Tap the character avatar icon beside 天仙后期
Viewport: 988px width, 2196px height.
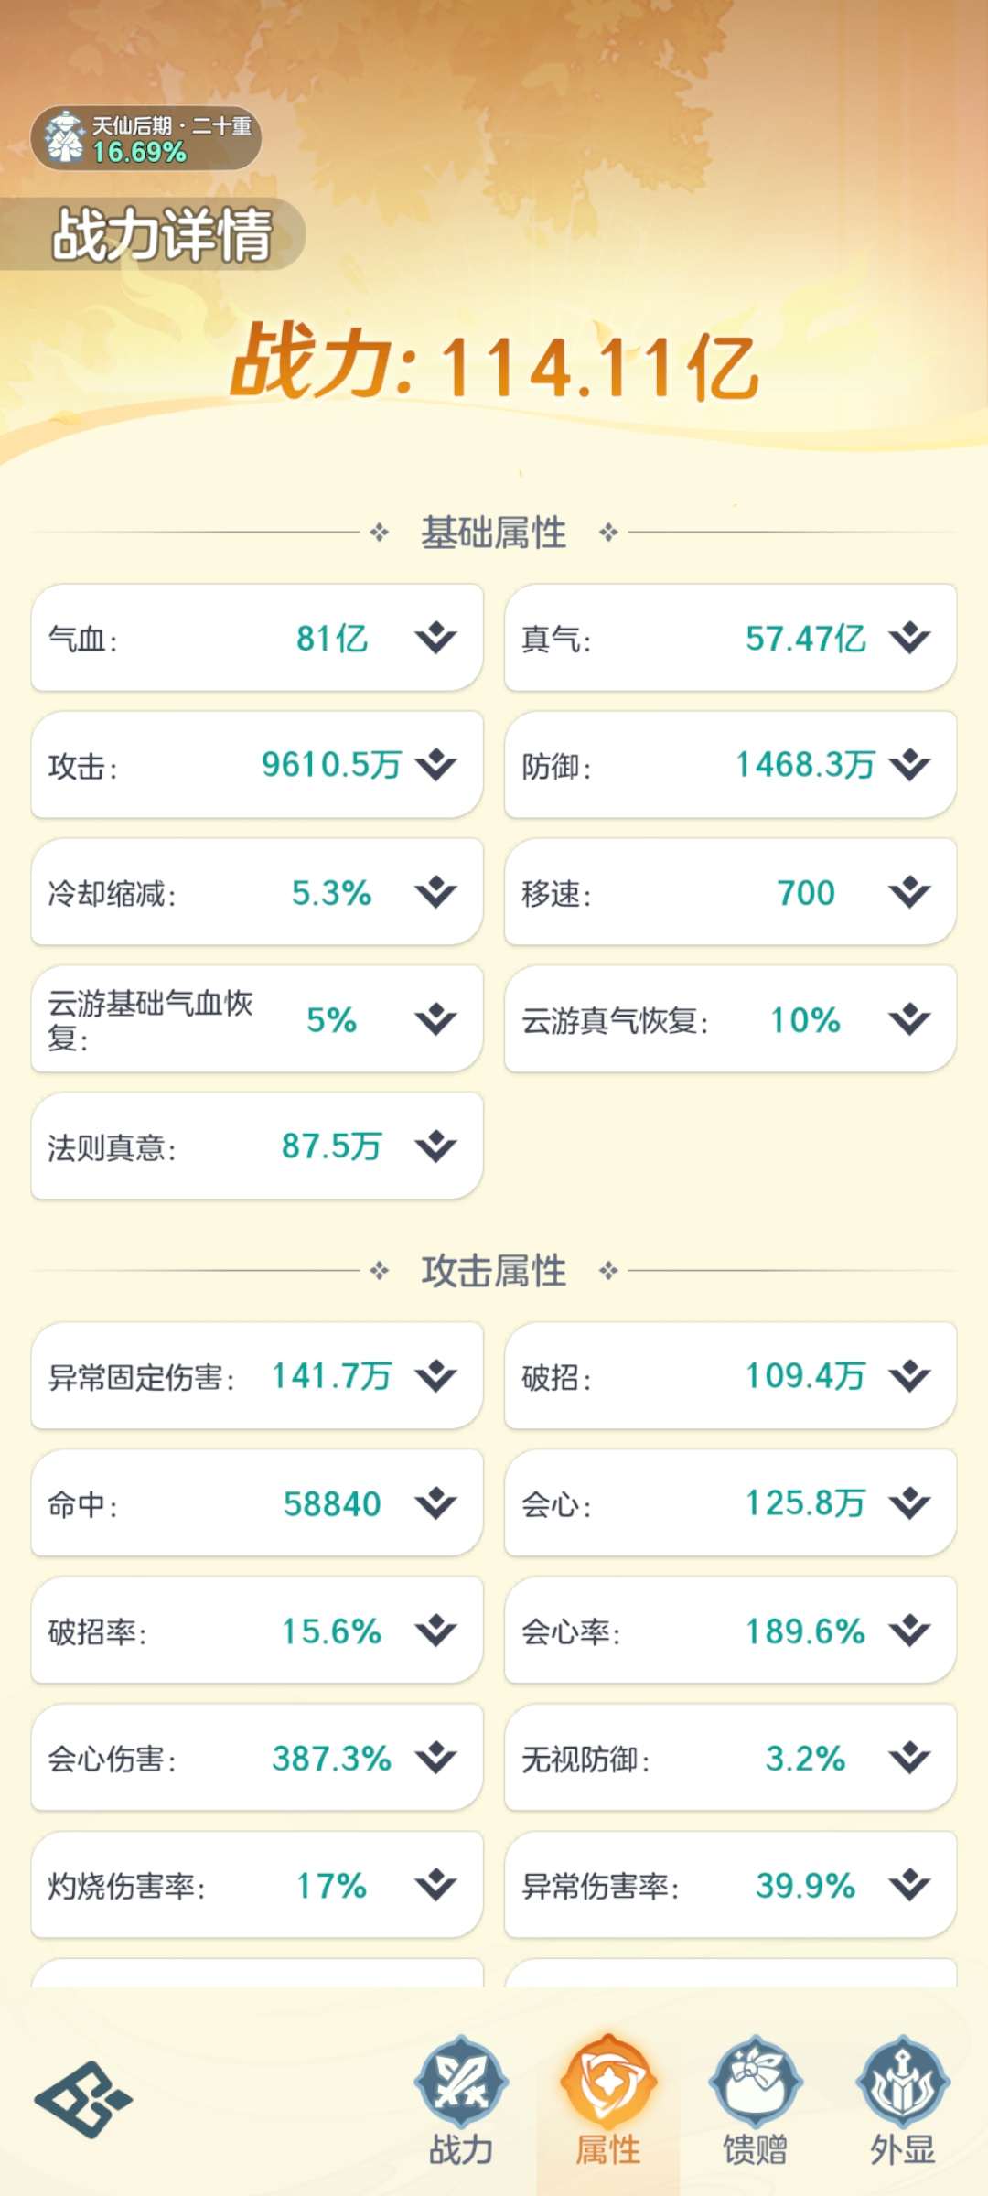pyautogui.click(x=64, y=137)
